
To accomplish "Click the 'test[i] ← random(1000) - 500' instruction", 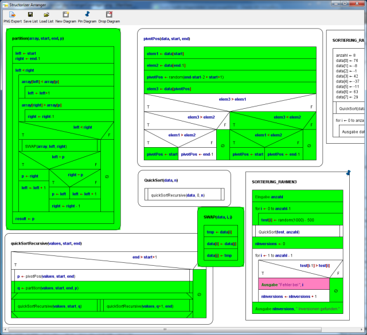I will tap(300, 219).
